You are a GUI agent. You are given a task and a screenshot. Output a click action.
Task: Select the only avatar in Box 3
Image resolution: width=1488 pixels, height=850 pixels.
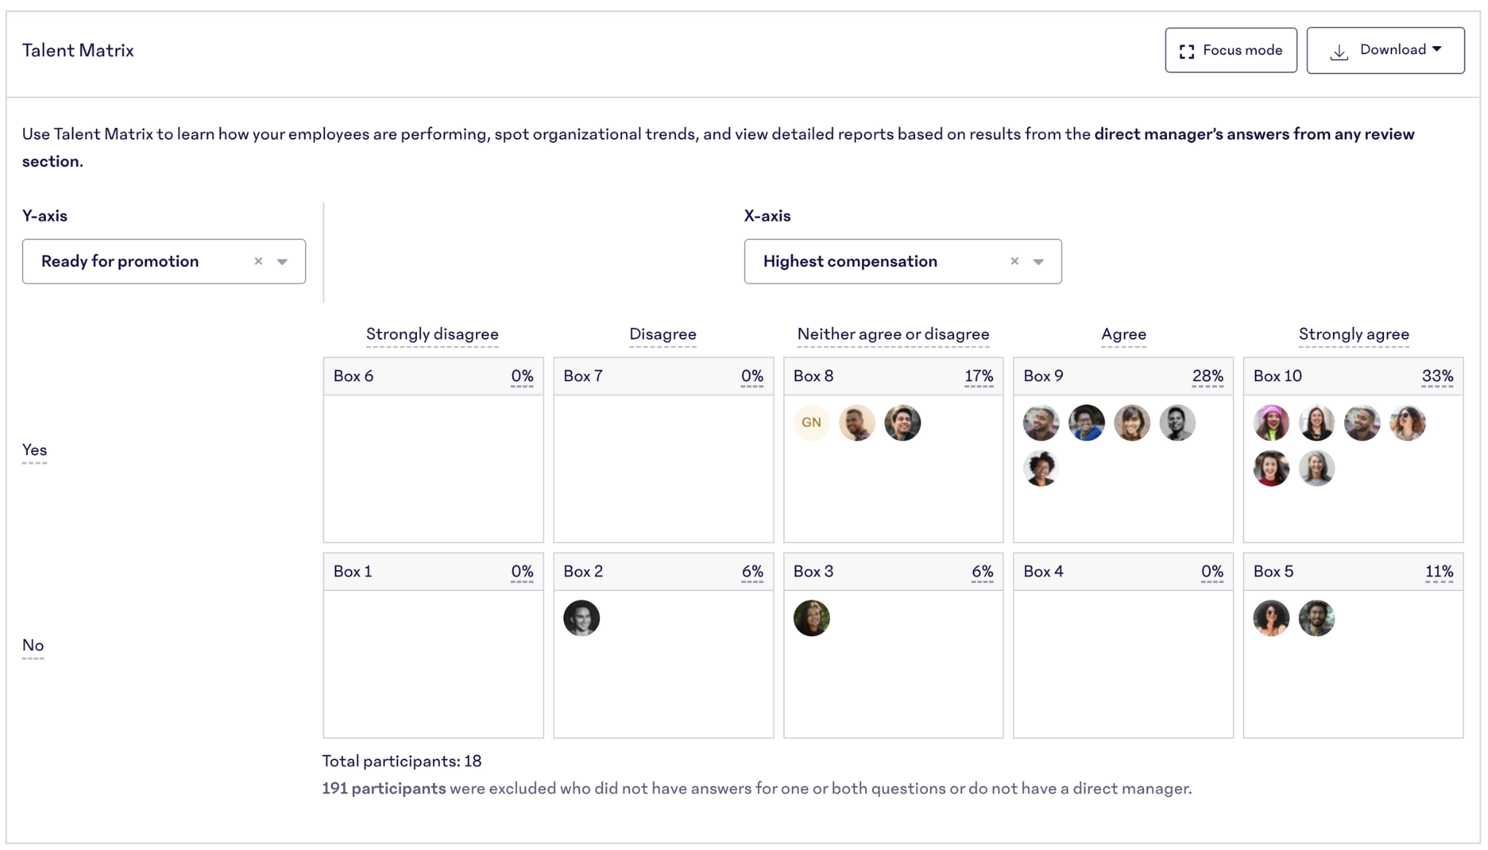[x=811, y=618]
